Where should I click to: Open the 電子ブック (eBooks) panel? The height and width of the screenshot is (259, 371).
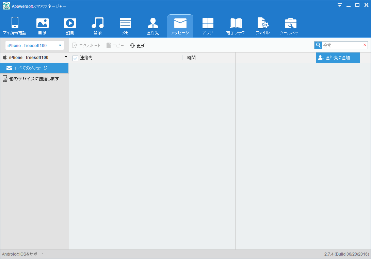point(235,26)
